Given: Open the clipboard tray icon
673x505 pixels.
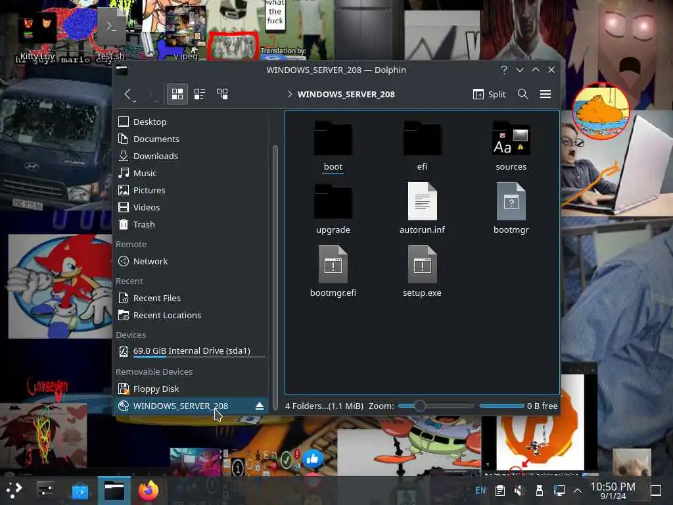Looking at the screenshot, I should [x=499, y=491].
